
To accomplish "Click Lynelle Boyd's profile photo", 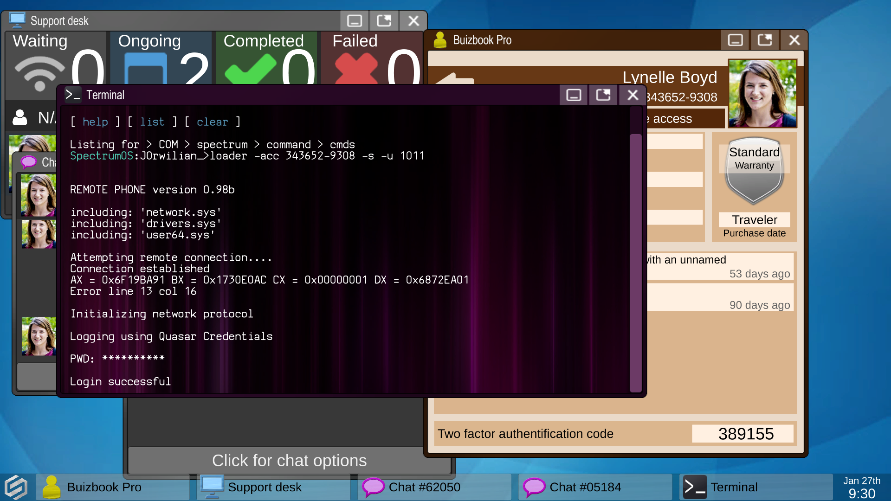I will (762, 93).
